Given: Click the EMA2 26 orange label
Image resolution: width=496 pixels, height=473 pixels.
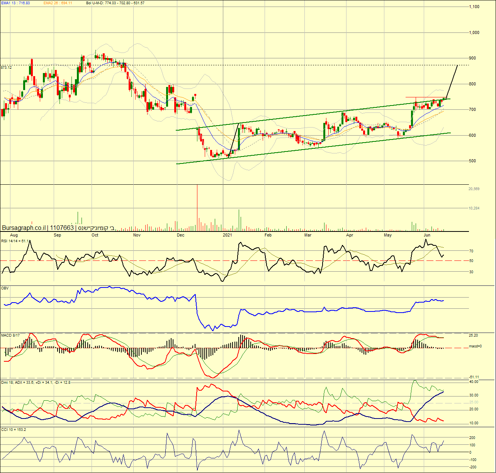Looking at the screenshot, I should pos(58,3).
